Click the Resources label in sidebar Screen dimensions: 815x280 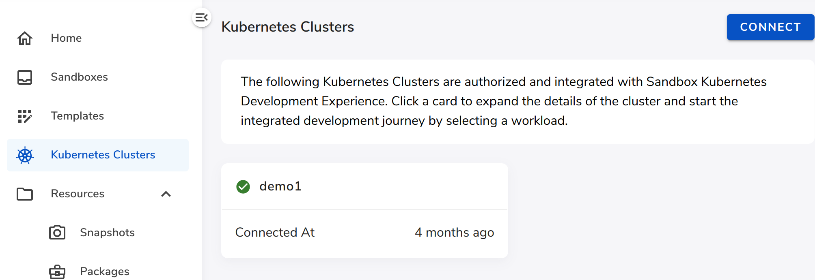pos(78,194)
